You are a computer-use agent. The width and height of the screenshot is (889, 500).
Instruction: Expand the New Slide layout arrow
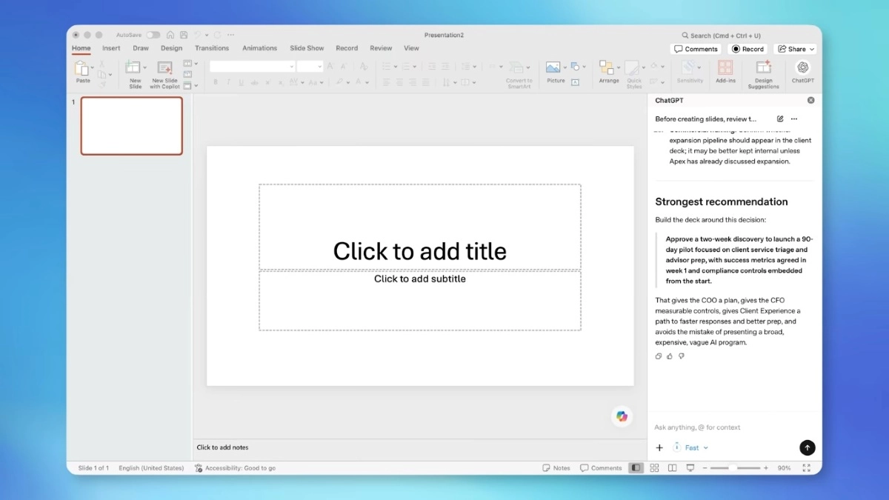pos(144,67)
